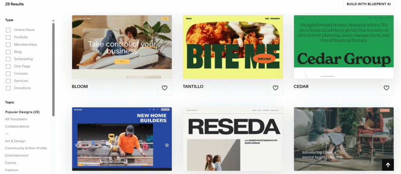Select Popular Designs topic
This screenshot has width=401, height=174.
[22, 112]
